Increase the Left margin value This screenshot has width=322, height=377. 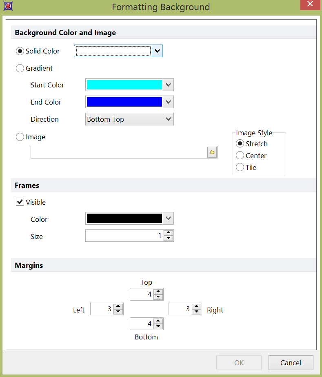coord(118,306)
